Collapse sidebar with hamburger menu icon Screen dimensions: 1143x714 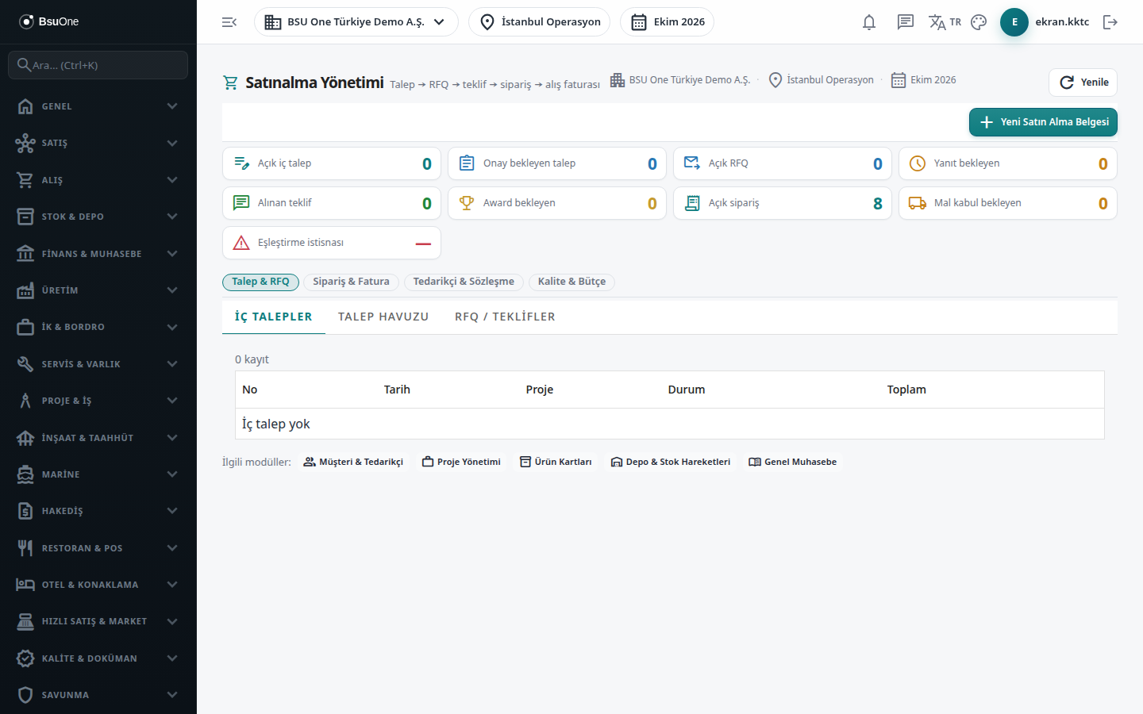tap(229, 22)
